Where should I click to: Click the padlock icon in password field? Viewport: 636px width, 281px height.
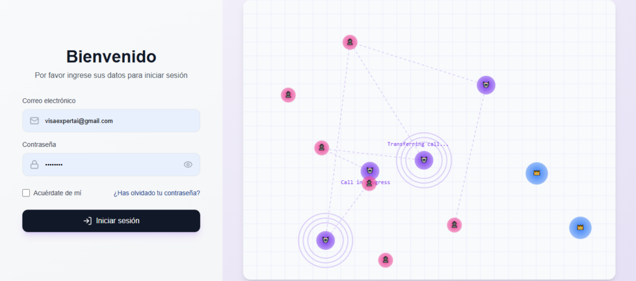point(35,165)
